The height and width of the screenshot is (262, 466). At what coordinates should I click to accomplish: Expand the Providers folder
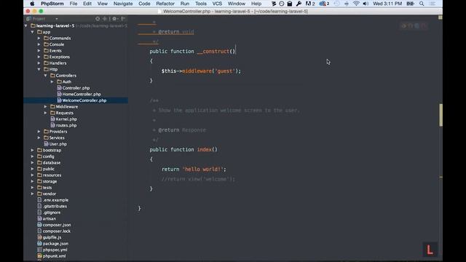pos(39,132)
